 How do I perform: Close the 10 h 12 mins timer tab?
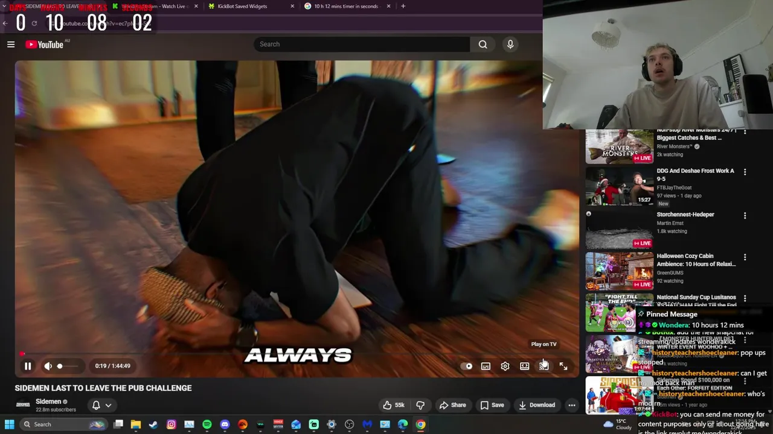point(388,6)
